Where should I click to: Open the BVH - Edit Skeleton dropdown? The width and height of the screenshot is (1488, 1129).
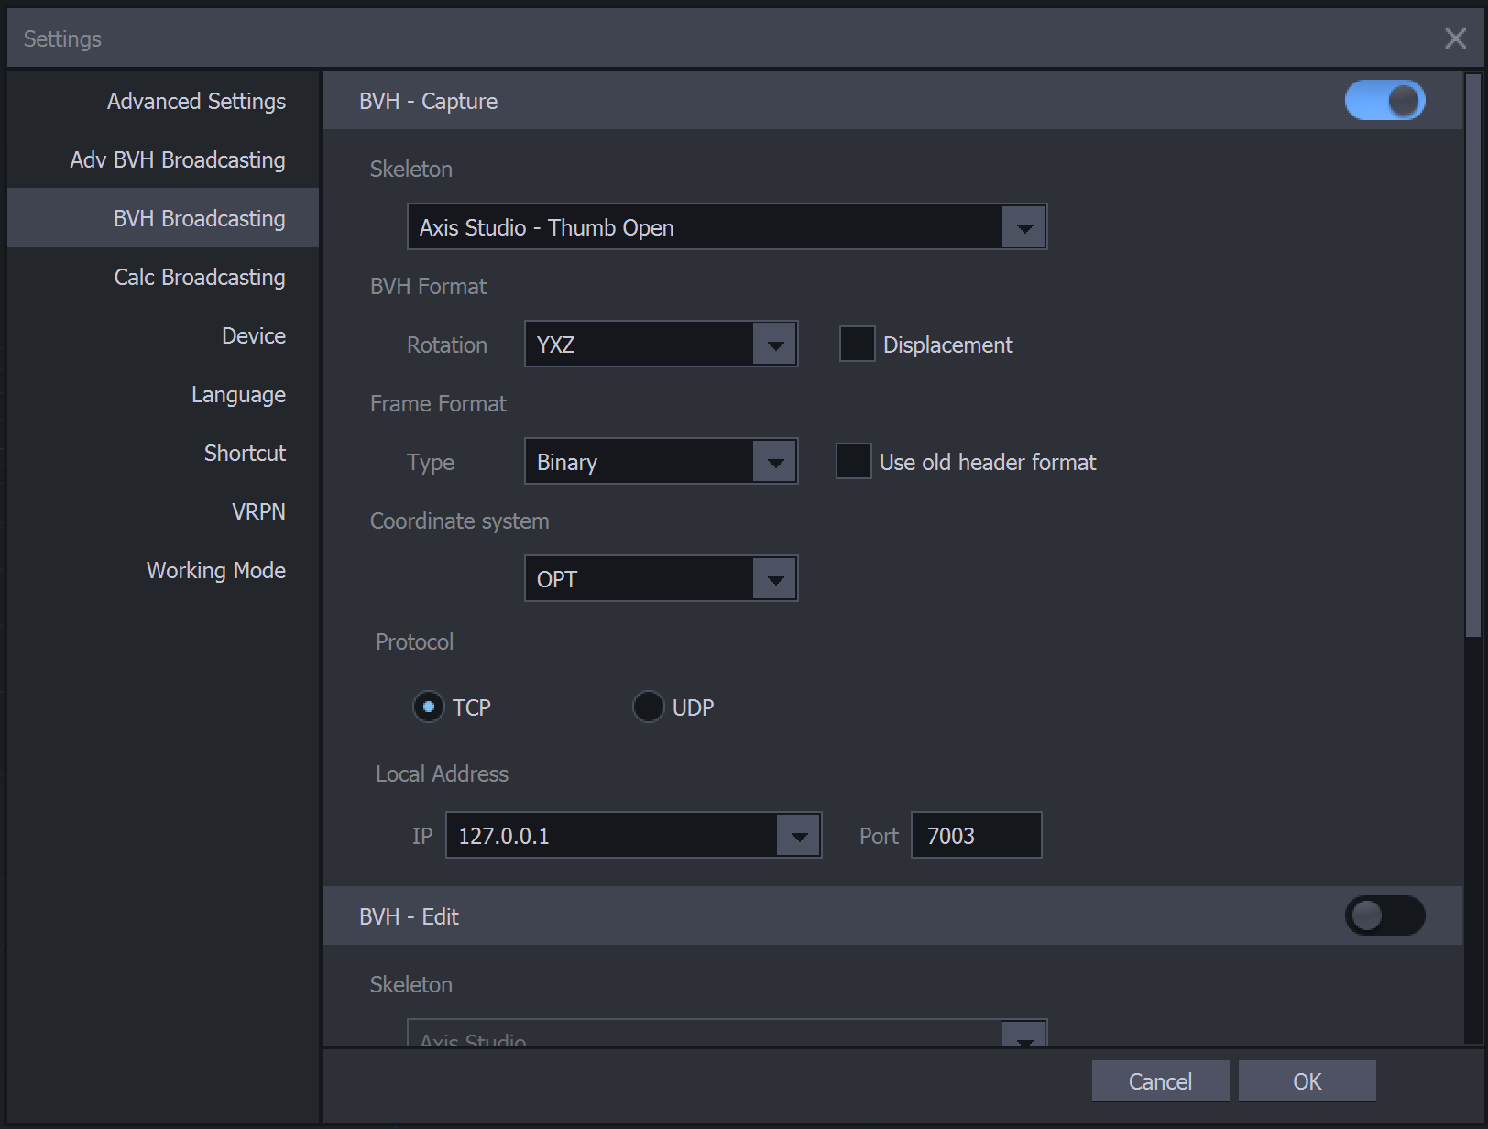[x=728, y=1034]
